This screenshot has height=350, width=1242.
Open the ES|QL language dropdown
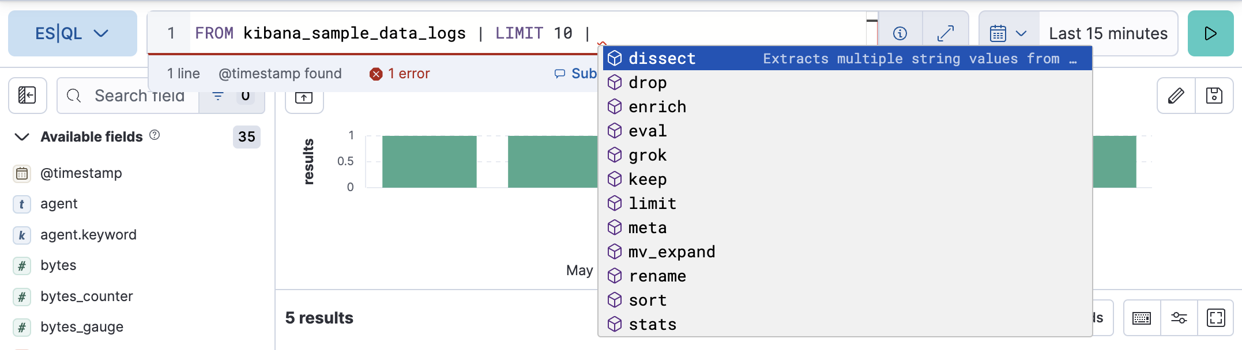coord(72,33)
